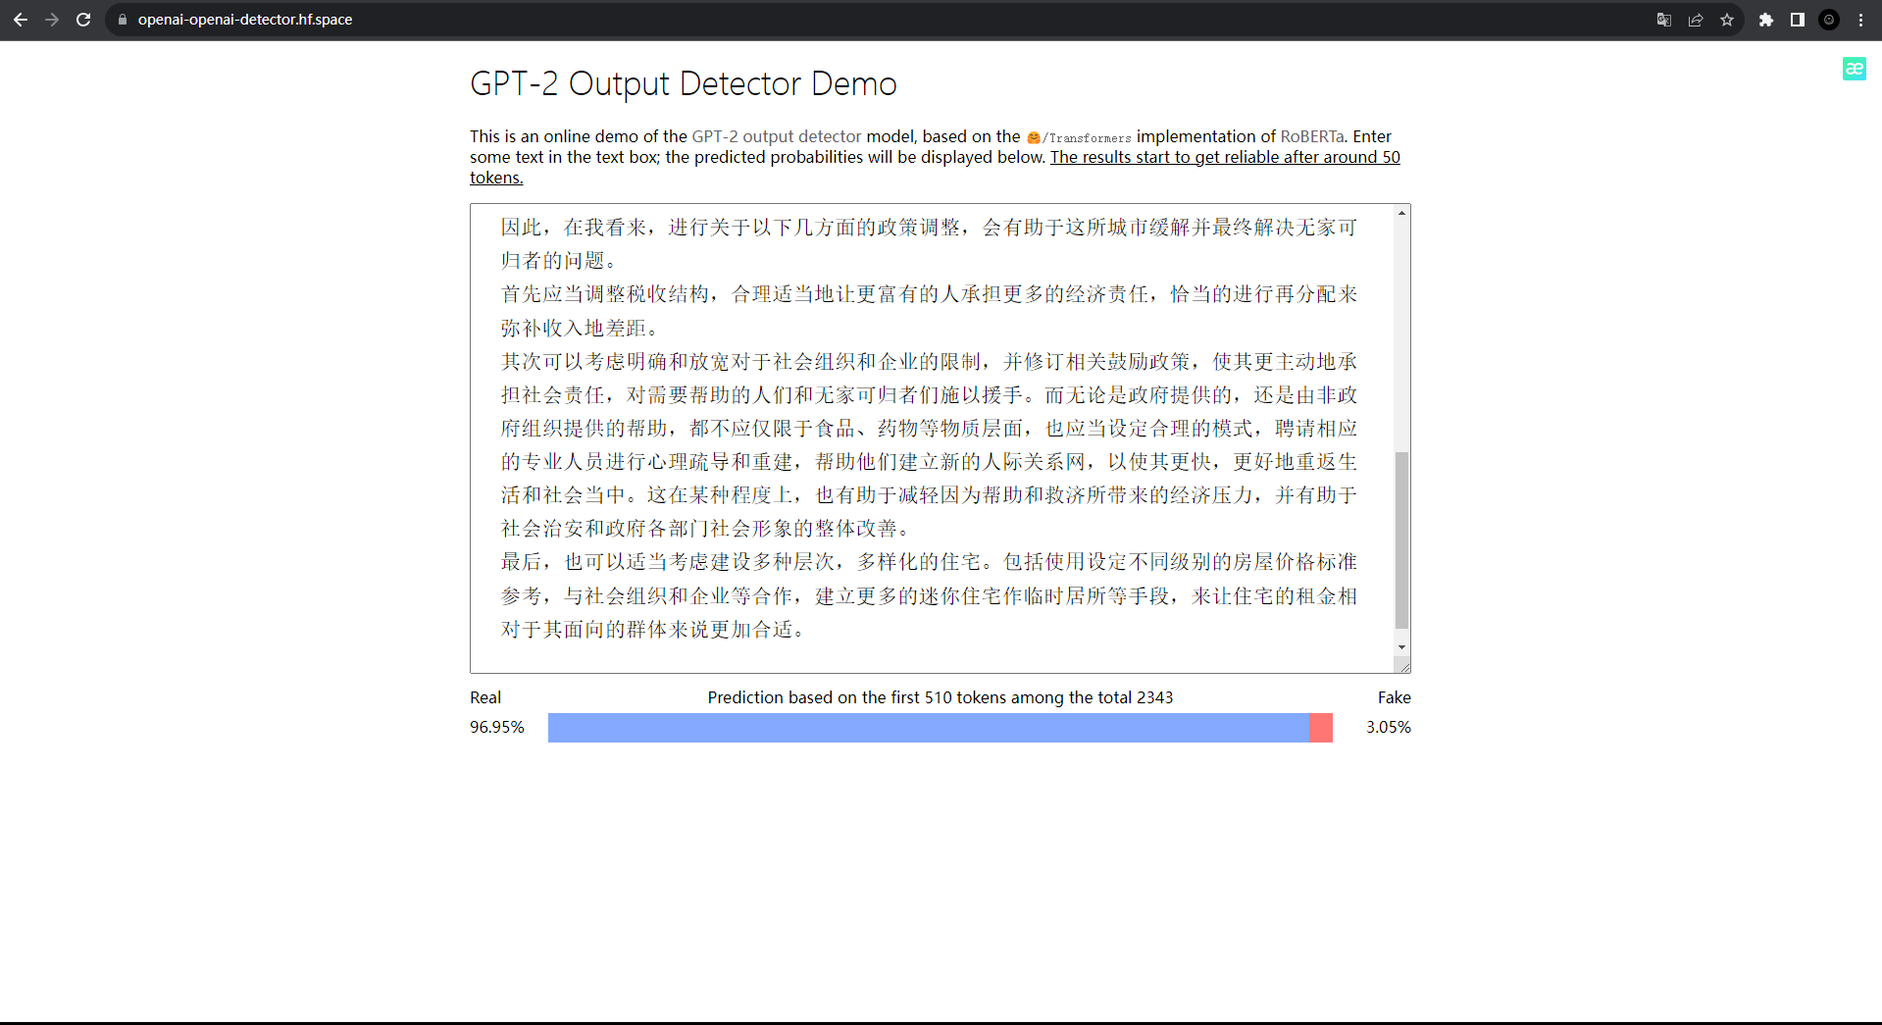
Task: Open the GPT-2 output detector link
Action: click(x=777, y=136)
